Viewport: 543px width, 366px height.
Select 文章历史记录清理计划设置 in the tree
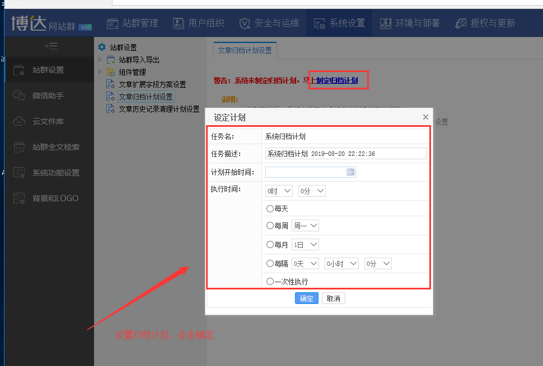click(x=159, y=109)
